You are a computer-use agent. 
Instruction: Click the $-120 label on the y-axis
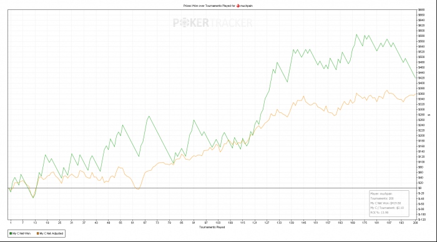422,220
